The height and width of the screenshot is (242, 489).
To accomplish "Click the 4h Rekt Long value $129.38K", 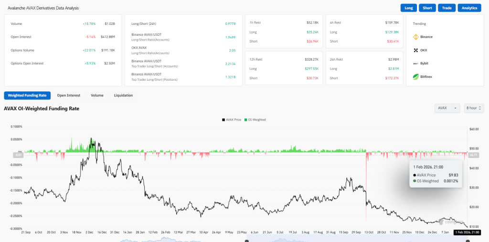I will tap(392, 32).
